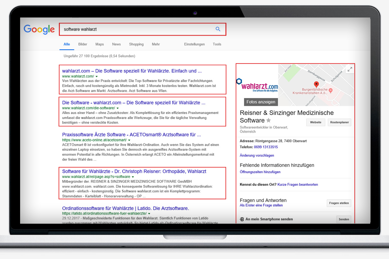Image resolution: width=389 pixels, height=259 pixels.
Task: Click the address text 'Röntgengasse 28, 7400 Oberwart'
Action: pos(281,141)
